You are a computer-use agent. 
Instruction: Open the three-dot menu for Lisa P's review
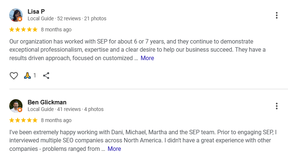pyautogui.click(x=277, y=15)
